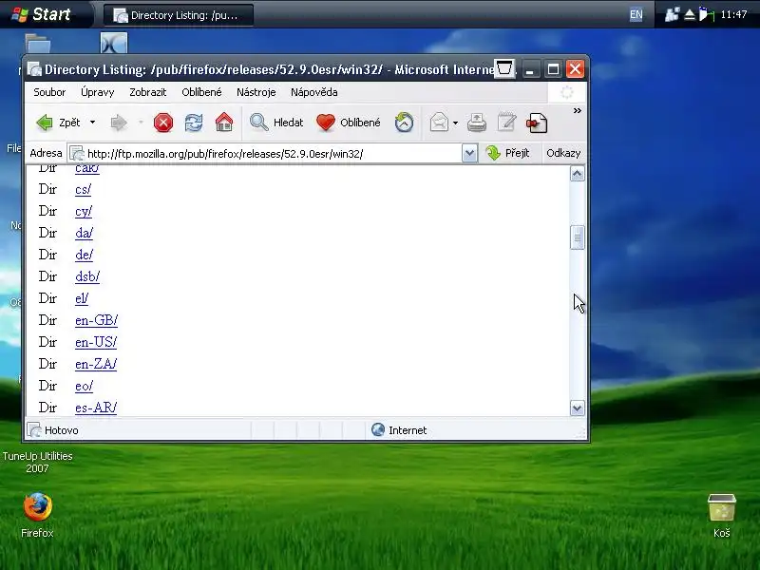Click the flag tray icon near clock
Screen dimensions: 760x570
click(706, 14)
